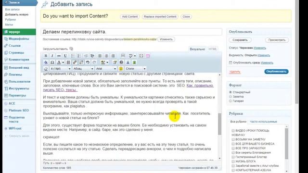Click Удалить link
Image resolution: width=308 pixels, height=173 pixels.
click(x=235, y=72)
